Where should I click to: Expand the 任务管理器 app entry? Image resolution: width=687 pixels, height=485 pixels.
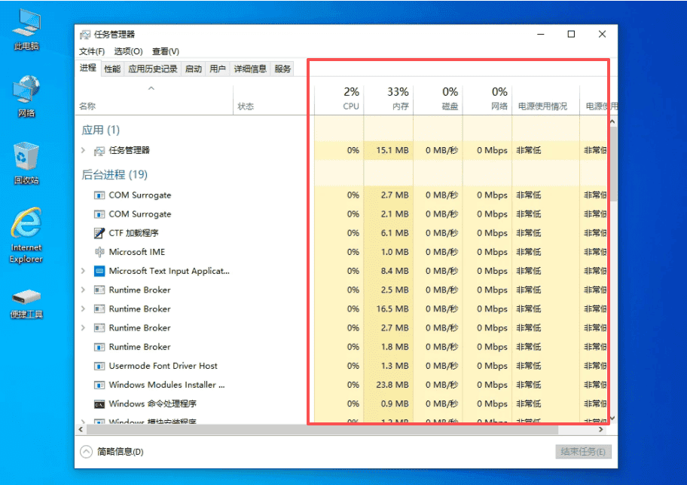[x=84, y=150]
